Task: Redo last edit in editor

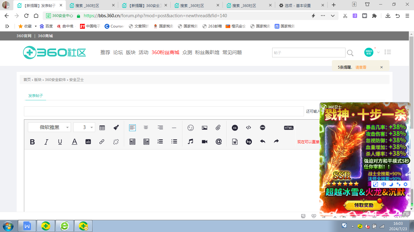Action: 276,141
